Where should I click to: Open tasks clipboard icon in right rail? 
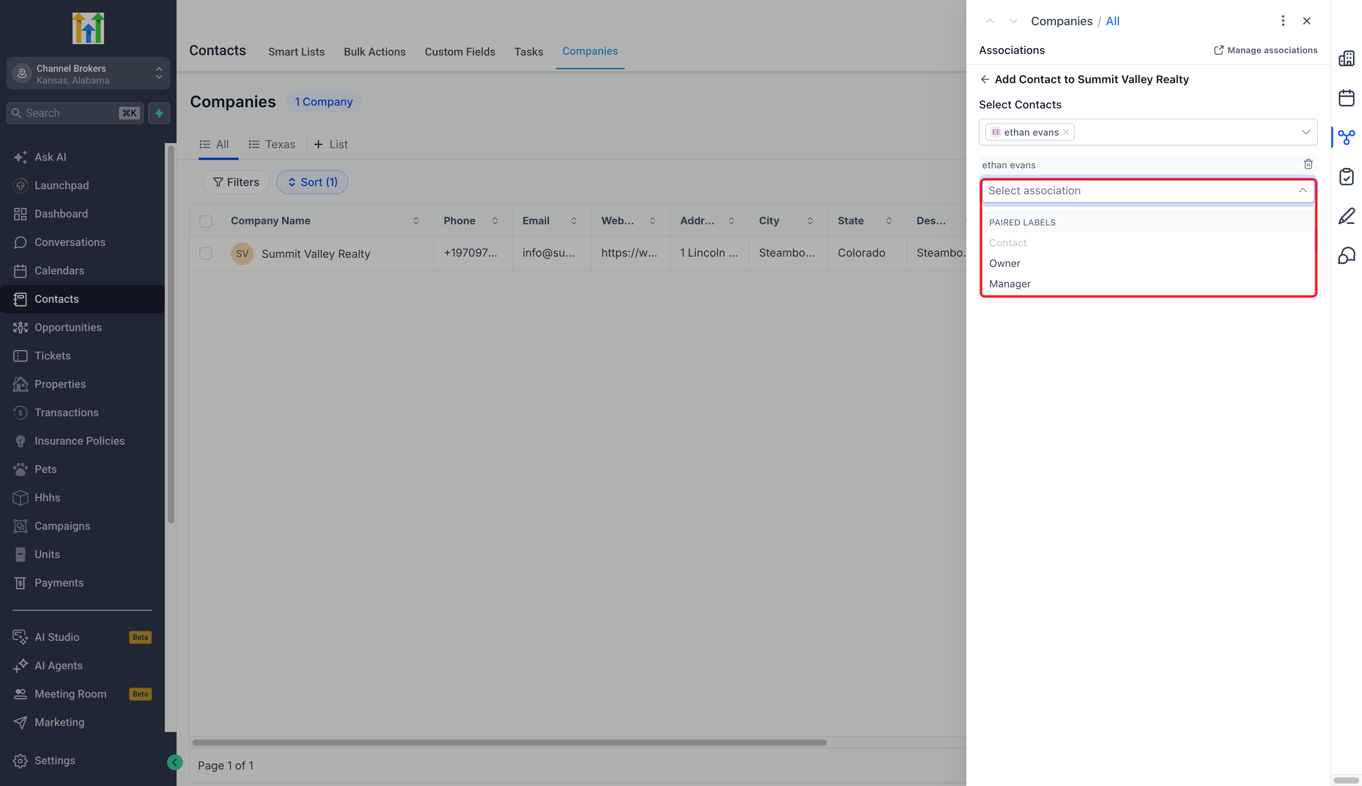point(1346,177)
